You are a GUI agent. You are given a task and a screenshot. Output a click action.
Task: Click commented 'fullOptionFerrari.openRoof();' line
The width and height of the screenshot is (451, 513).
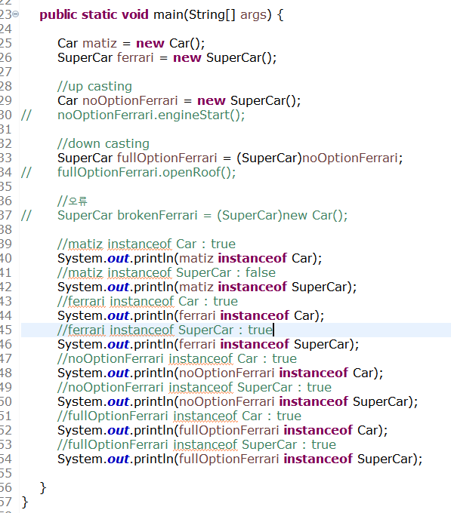[147, 172]
